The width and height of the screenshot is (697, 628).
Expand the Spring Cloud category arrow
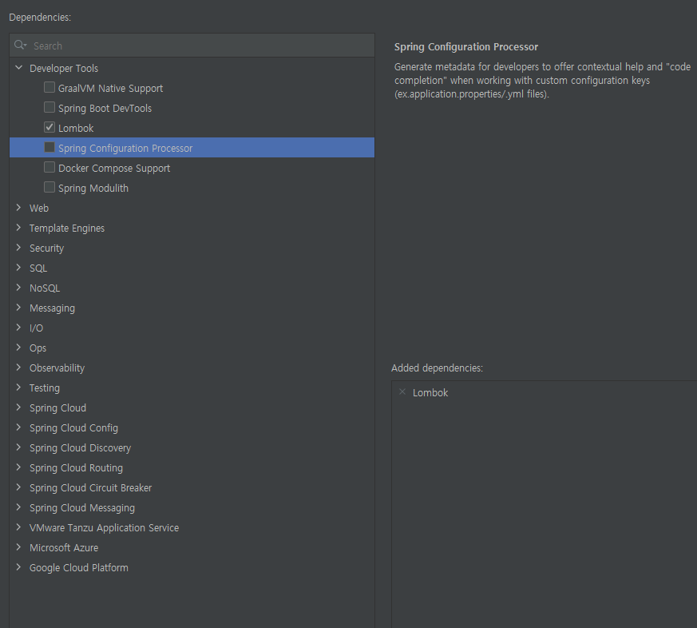(18, 407)
